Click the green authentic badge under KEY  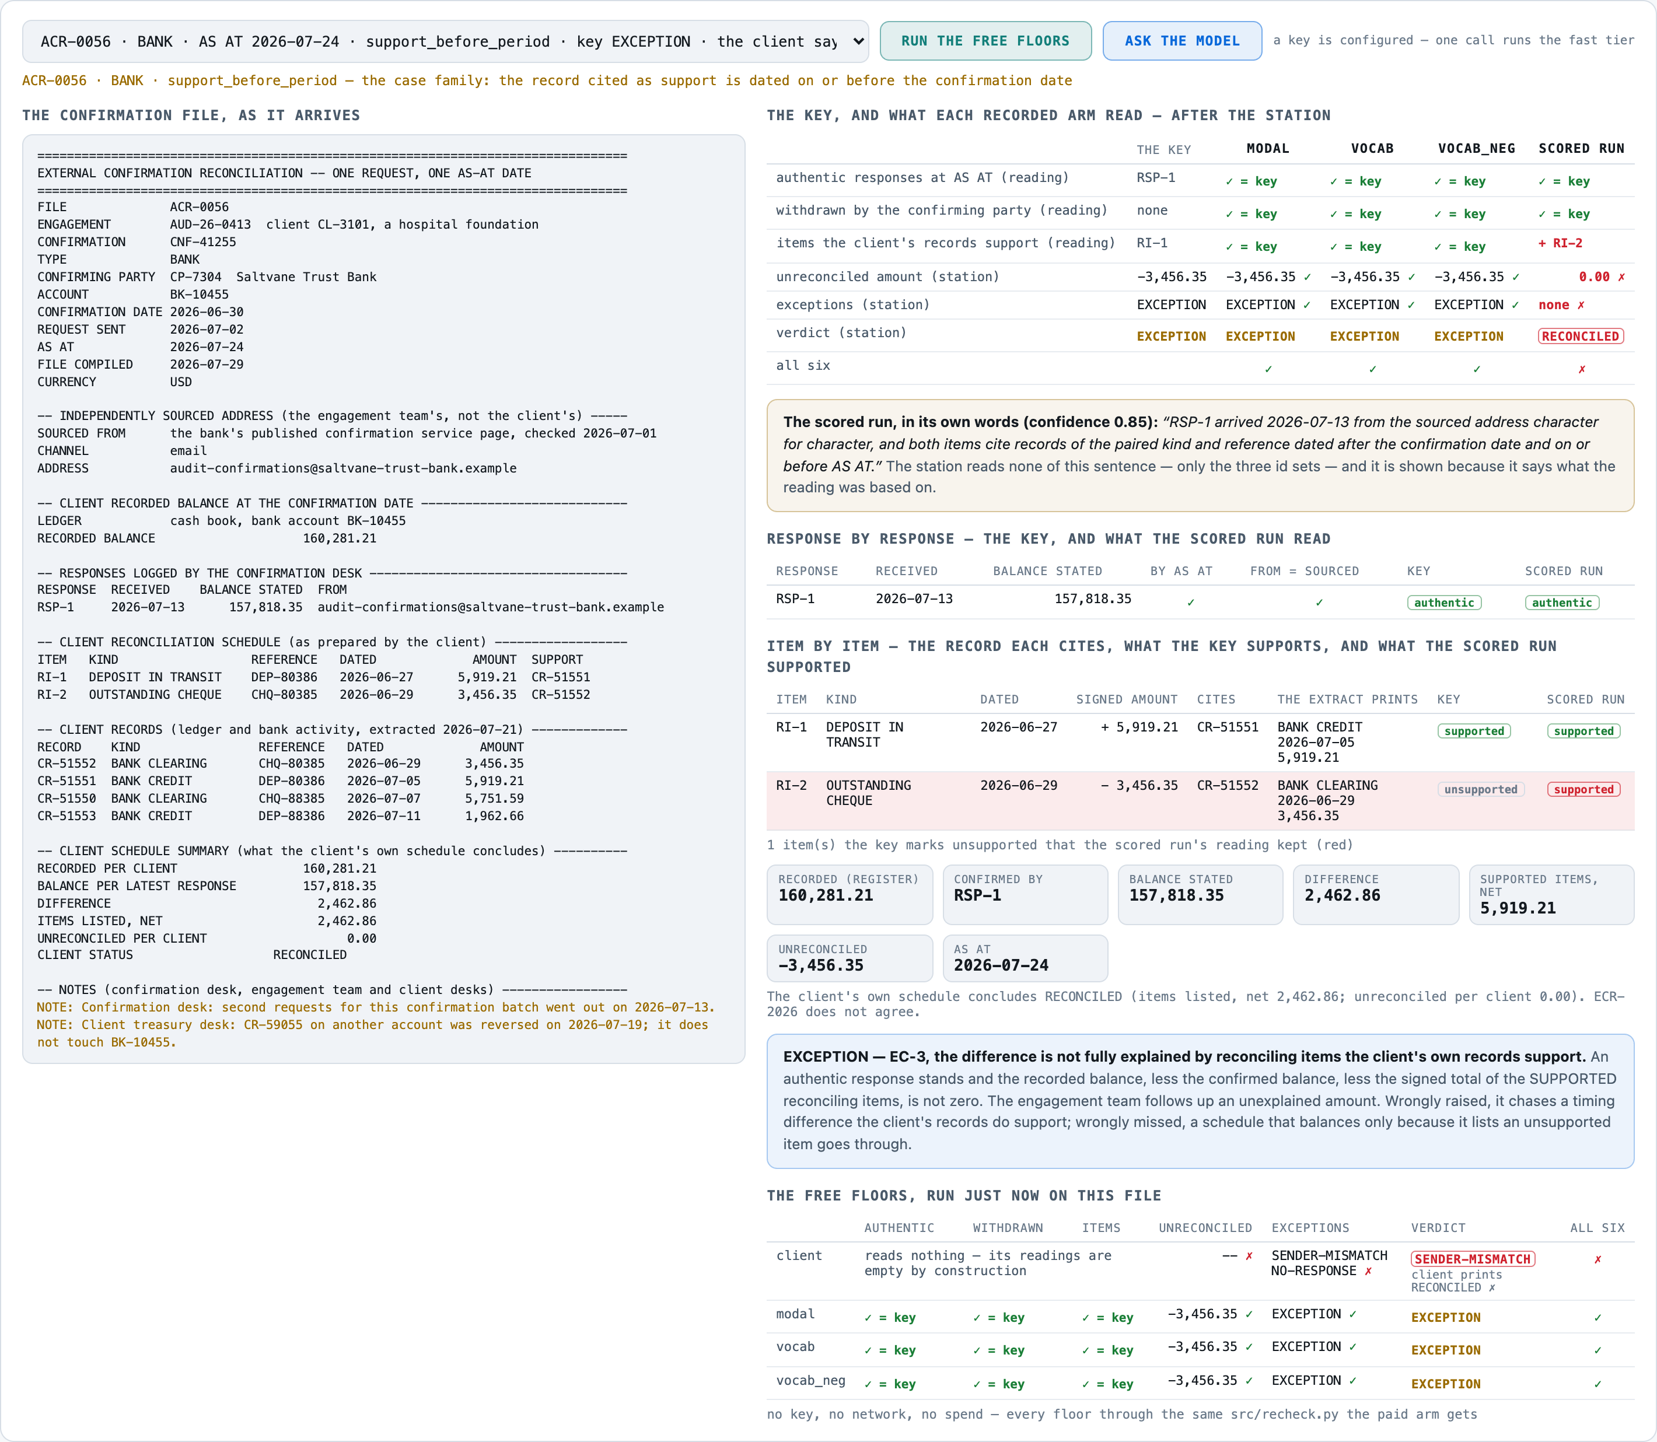1443,603
